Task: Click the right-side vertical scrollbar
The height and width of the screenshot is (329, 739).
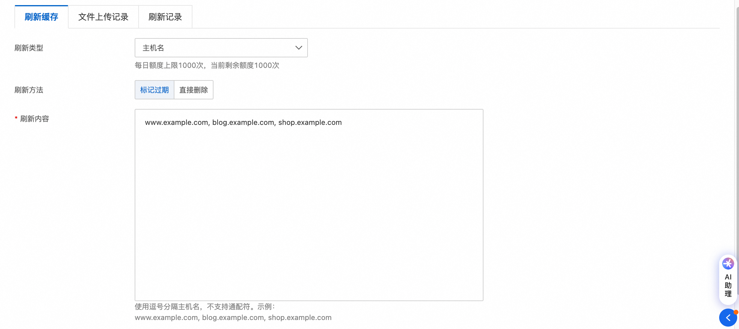Action: pyautogui.click(x=737, y=150)
